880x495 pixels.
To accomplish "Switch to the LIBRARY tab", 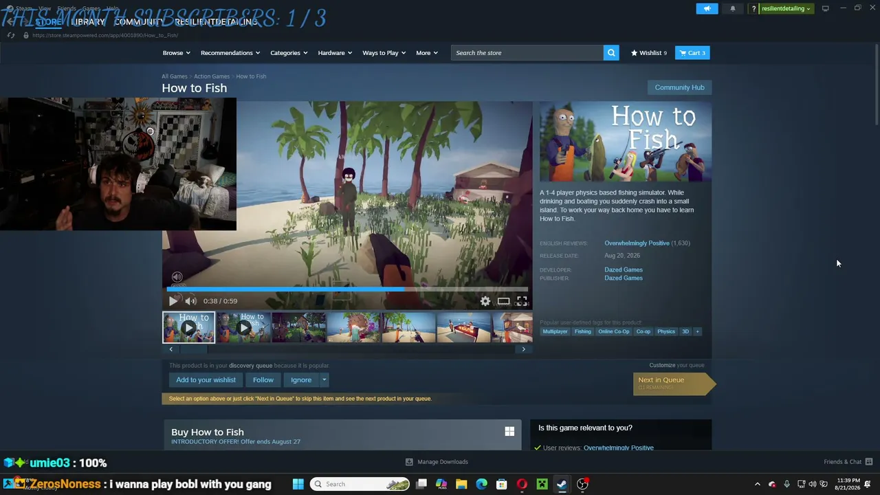I will click(x=88, y=22).
